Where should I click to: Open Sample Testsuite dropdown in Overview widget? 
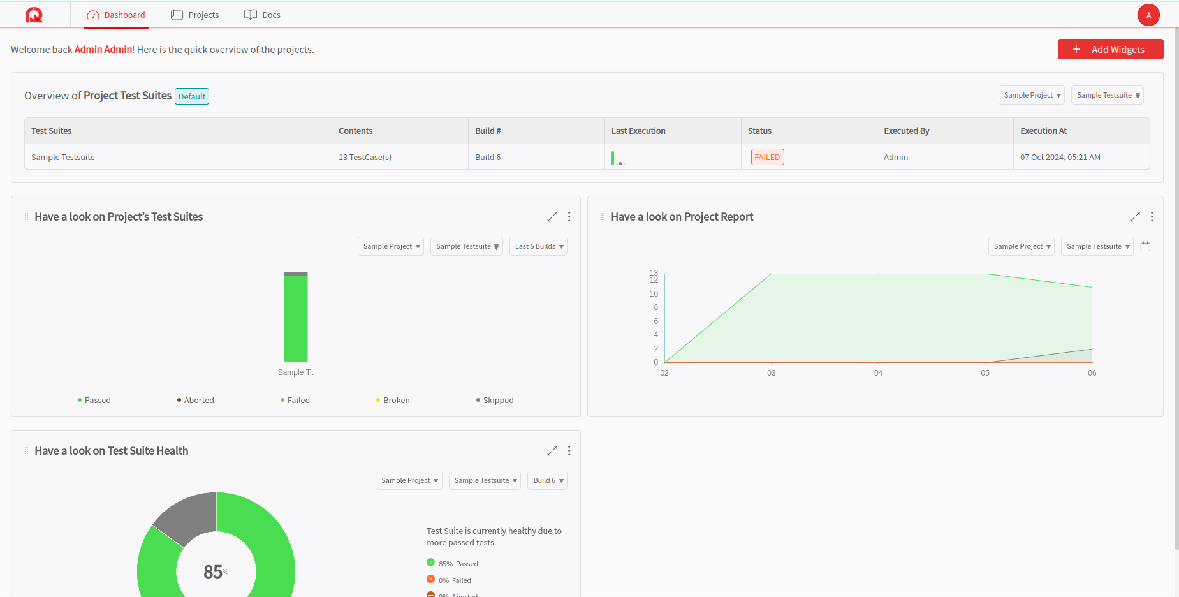[1108, 95]
